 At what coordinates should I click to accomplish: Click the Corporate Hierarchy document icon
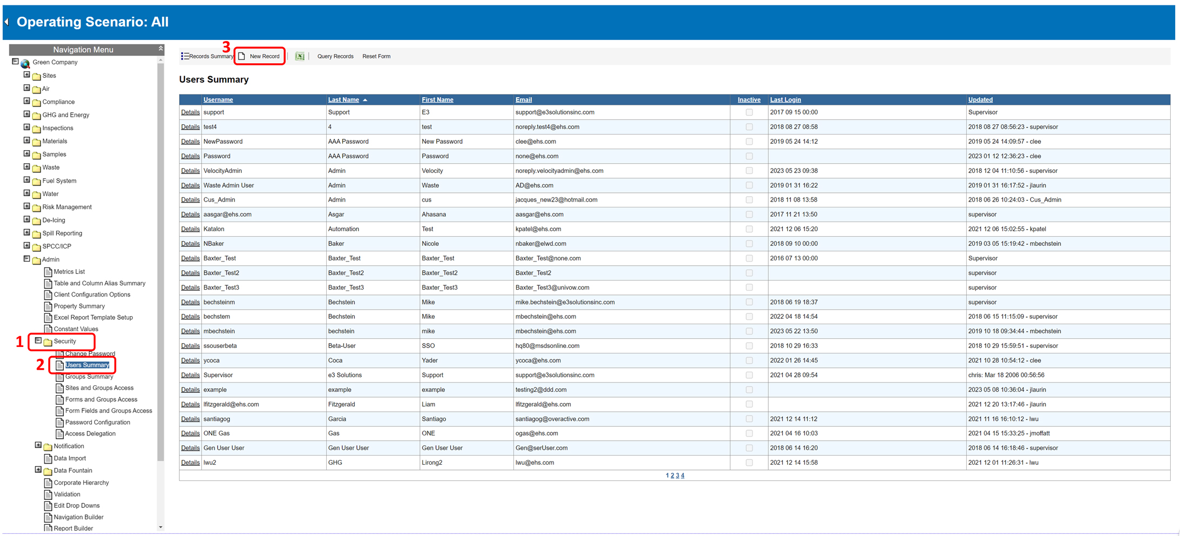coord(48,483)
